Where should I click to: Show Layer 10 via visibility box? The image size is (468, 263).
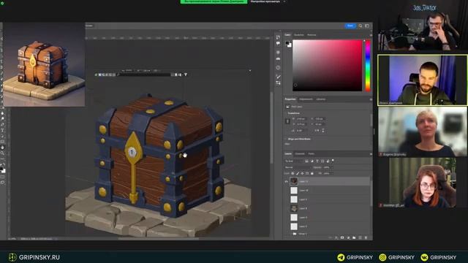[286, 190]
